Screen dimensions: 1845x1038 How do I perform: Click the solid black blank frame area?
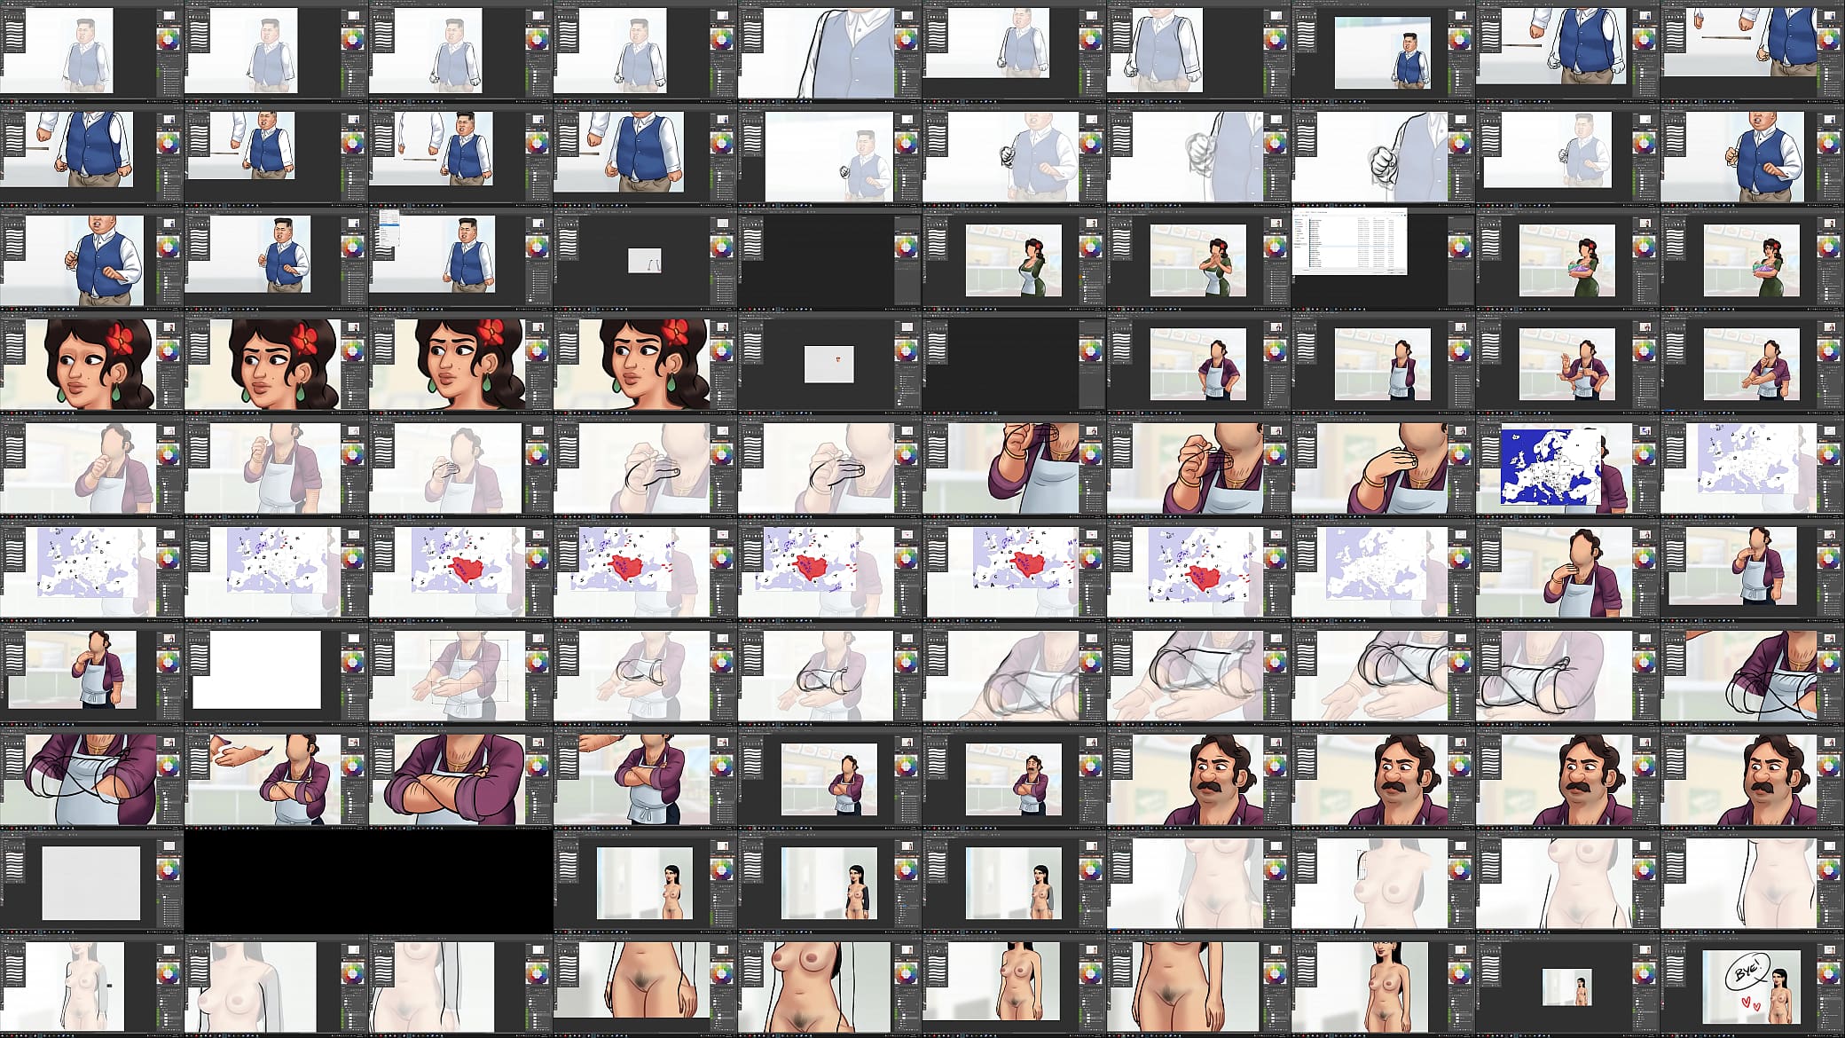click(369, 883)
